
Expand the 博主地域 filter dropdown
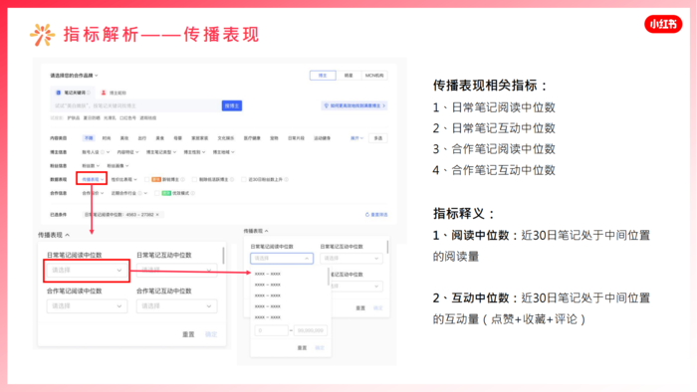[x=223, y=152]
